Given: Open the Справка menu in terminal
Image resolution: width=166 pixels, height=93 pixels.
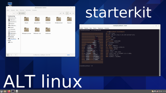Looking at the screenshot, I should pos(107,28).
